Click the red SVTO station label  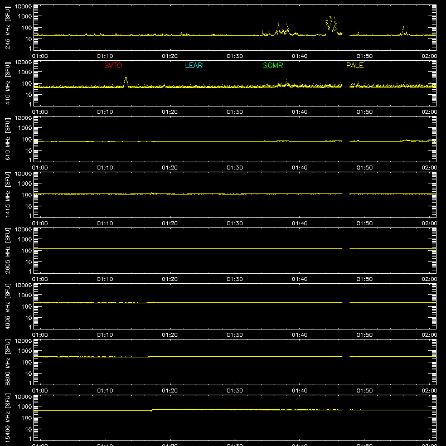point(113,65)
